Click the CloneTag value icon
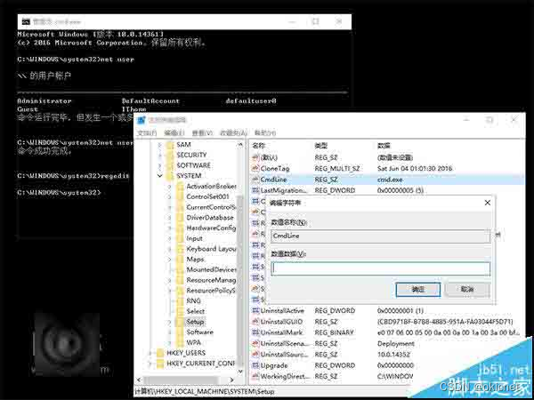This screenshot has width=534, height=400. tap(255, 168)
